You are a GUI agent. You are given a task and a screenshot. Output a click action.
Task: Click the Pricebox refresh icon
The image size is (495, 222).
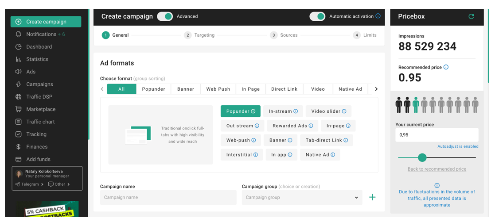pos(471,16)
